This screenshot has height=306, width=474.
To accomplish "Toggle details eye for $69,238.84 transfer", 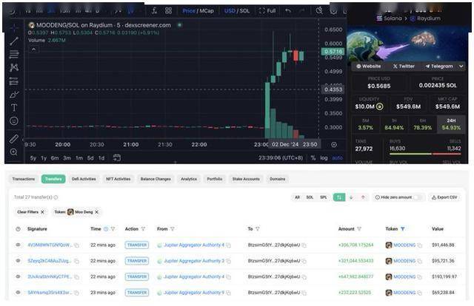I will coord(18,292).
